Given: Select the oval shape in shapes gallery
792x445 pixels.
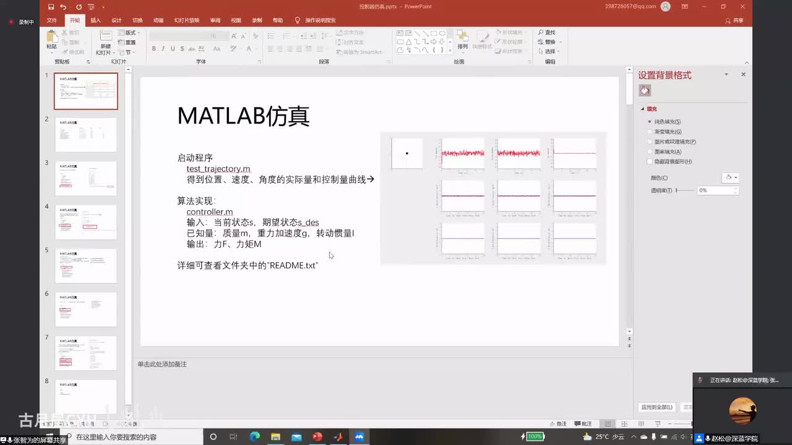Looking at the screenshot, I should pos(442,33).
